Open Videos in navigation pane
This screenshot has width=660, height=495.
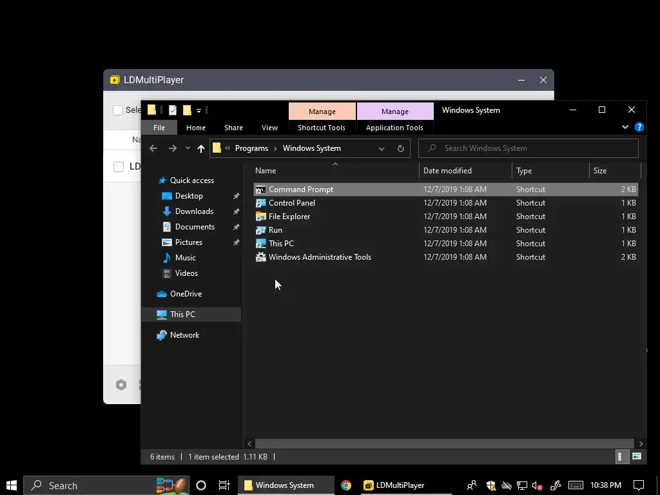tap(186, 273)
